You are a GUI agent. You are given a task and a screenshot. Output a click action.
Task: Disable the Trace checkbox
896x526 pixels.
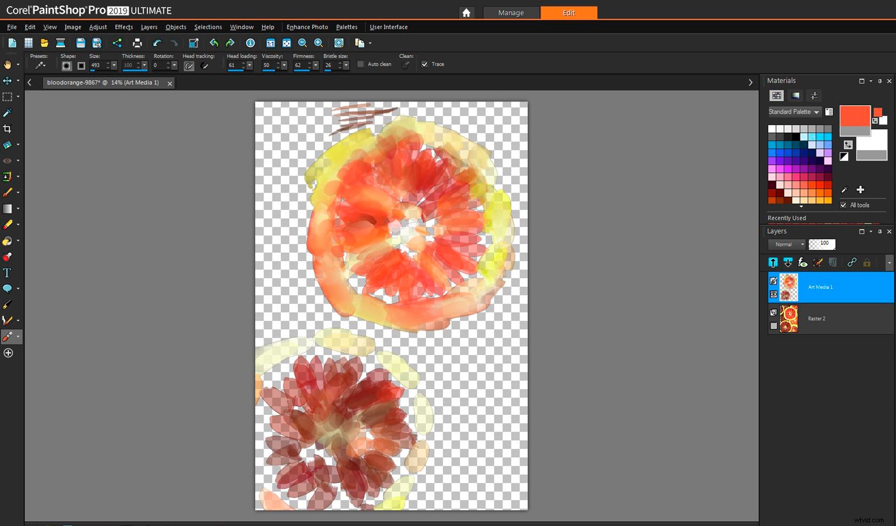pyautogui.click(x=425, y=64)
